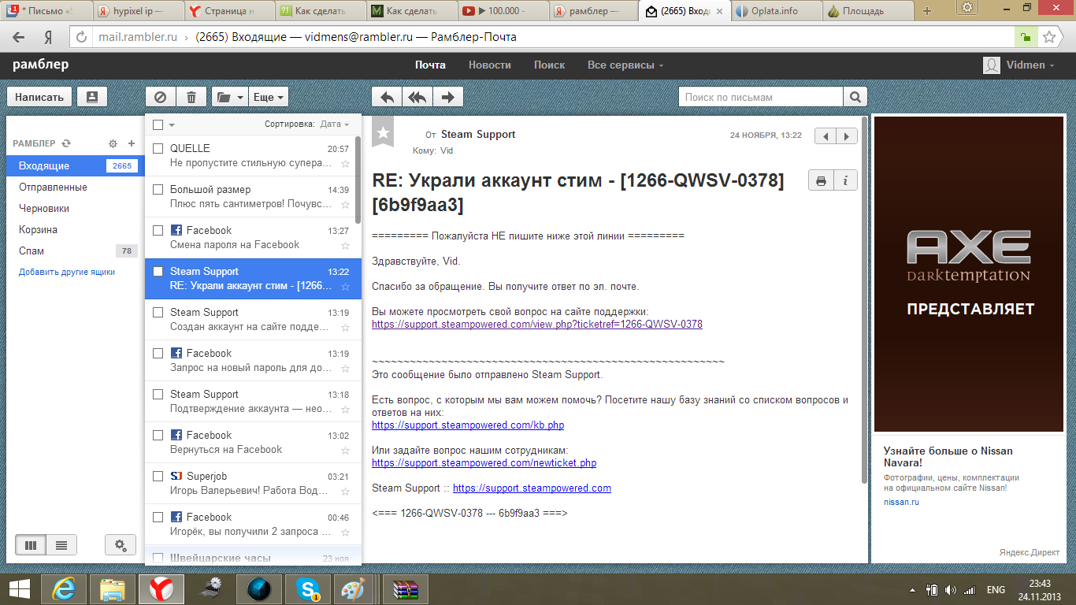Click the Написать compose button
Viewport: 1076px width, 605px height.
[39, 97]
